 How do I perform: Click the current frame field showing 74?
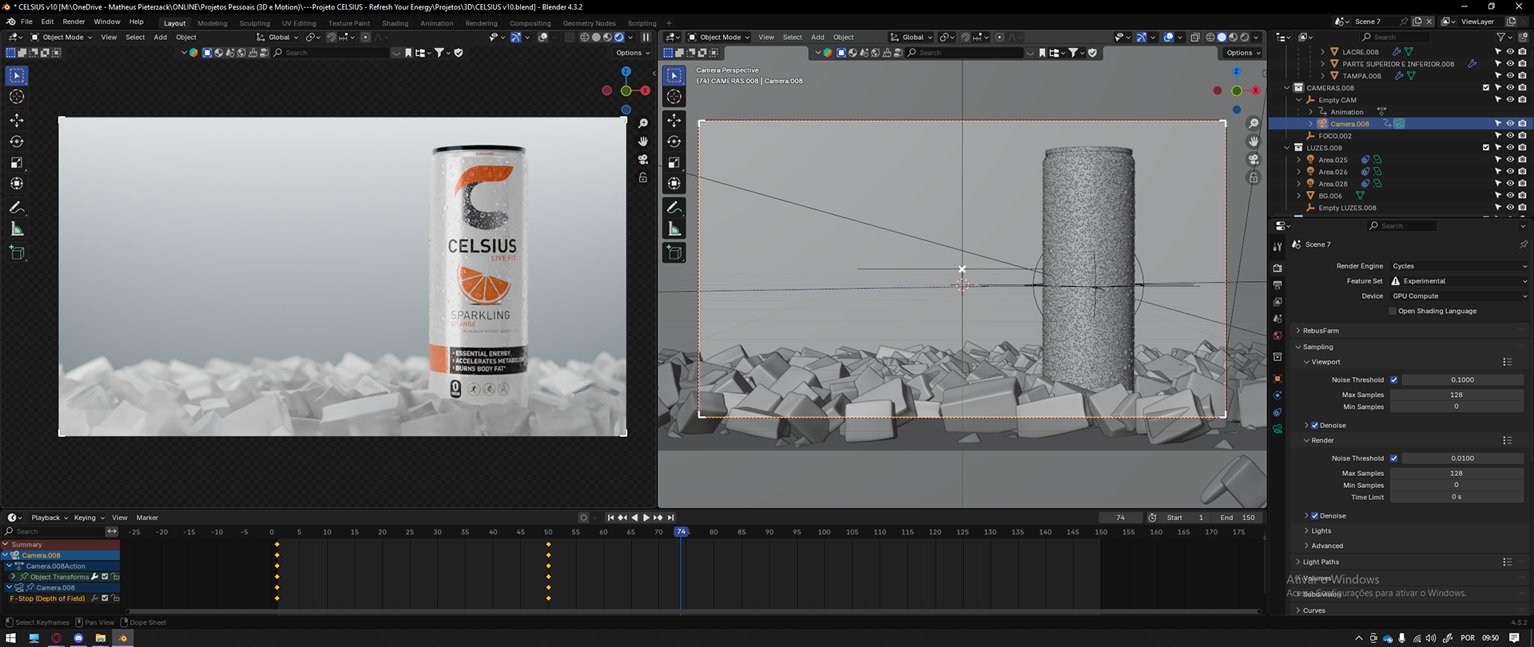[x=1120, y=518]
